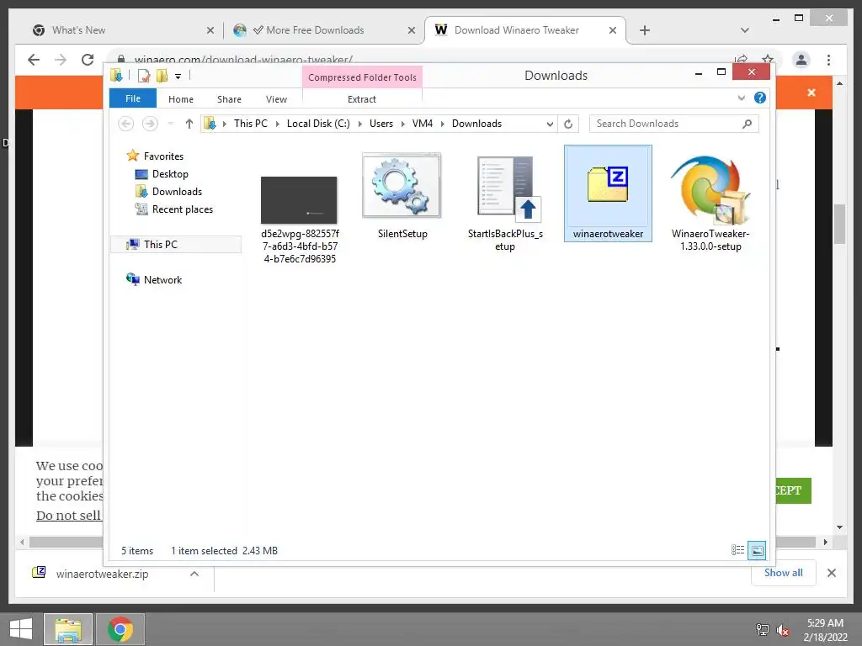Open winaerotweaker.zip download options chevron
862x646 pixels.
click(194, 574)
